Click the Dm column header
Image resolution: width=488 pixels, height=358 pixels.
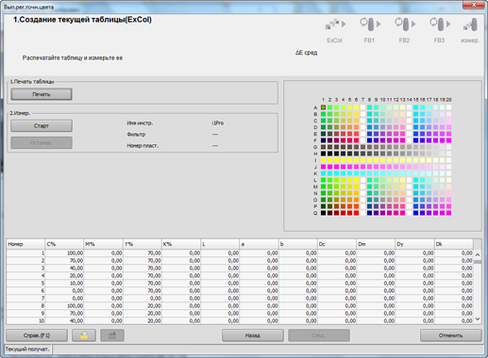(376, 244)
